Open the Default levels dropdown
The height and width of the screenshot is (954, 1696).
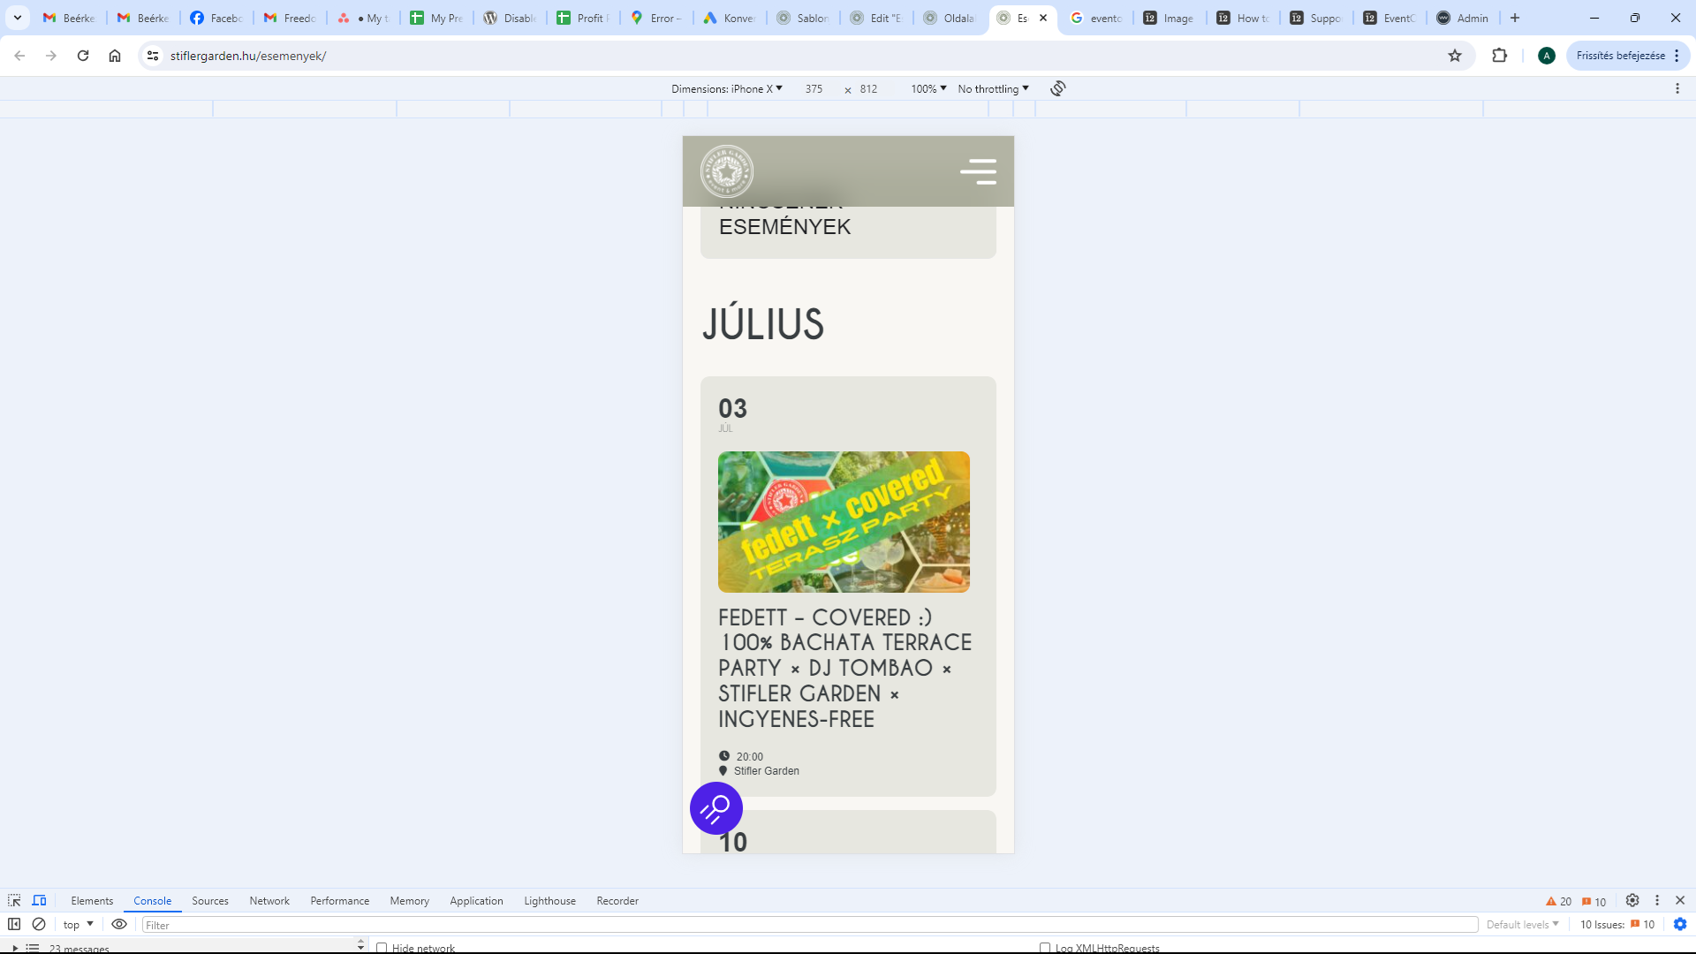click(1523, 924)
